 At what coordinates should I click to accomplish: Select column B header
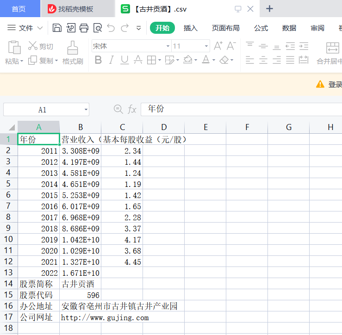click(80, 127)
